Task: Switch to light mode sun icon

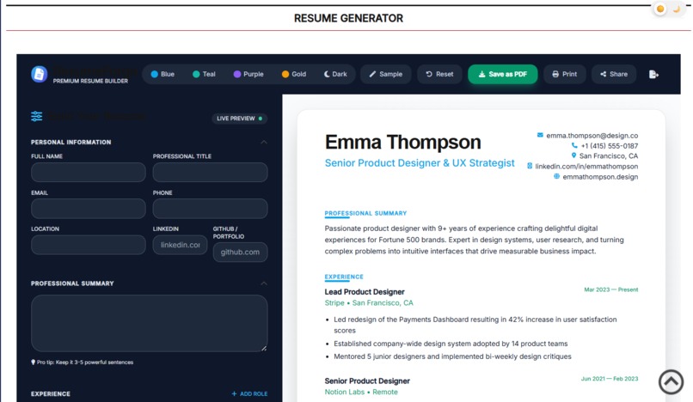Action: click(x=660, y=9)
